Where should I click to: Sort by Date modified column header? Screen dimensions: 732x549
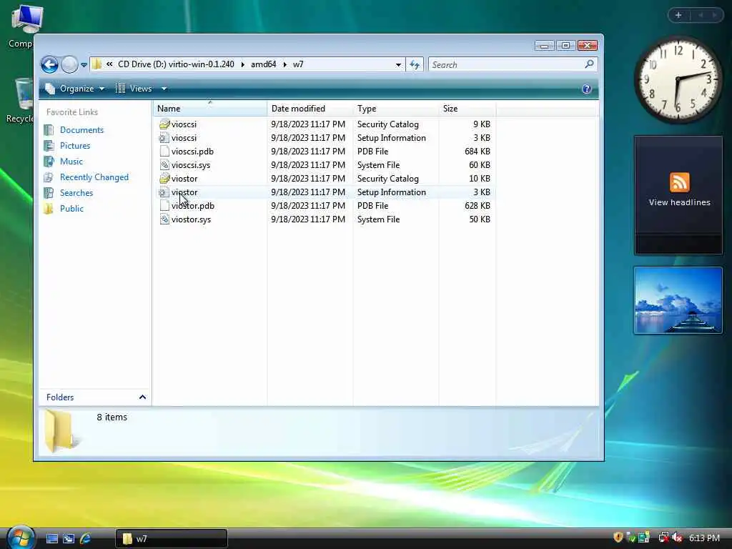(310, 109)
